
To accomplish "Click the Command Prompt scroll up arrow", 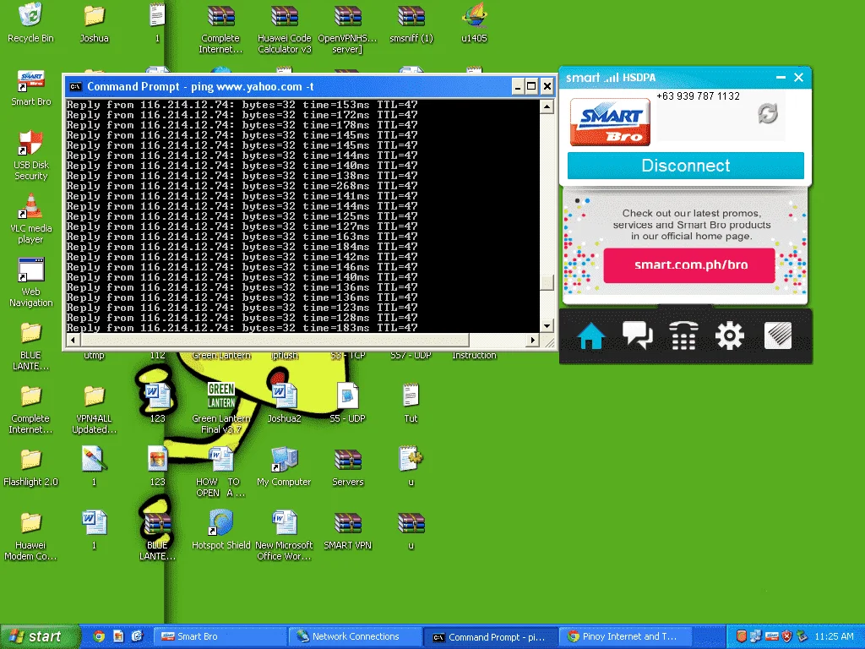I will [547, 106].
